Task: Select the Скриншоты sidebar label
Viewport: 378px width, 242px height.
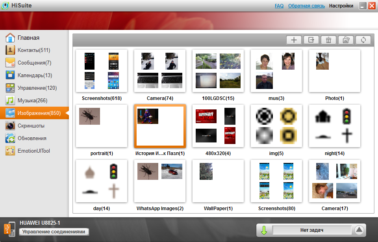Action: 31,126
